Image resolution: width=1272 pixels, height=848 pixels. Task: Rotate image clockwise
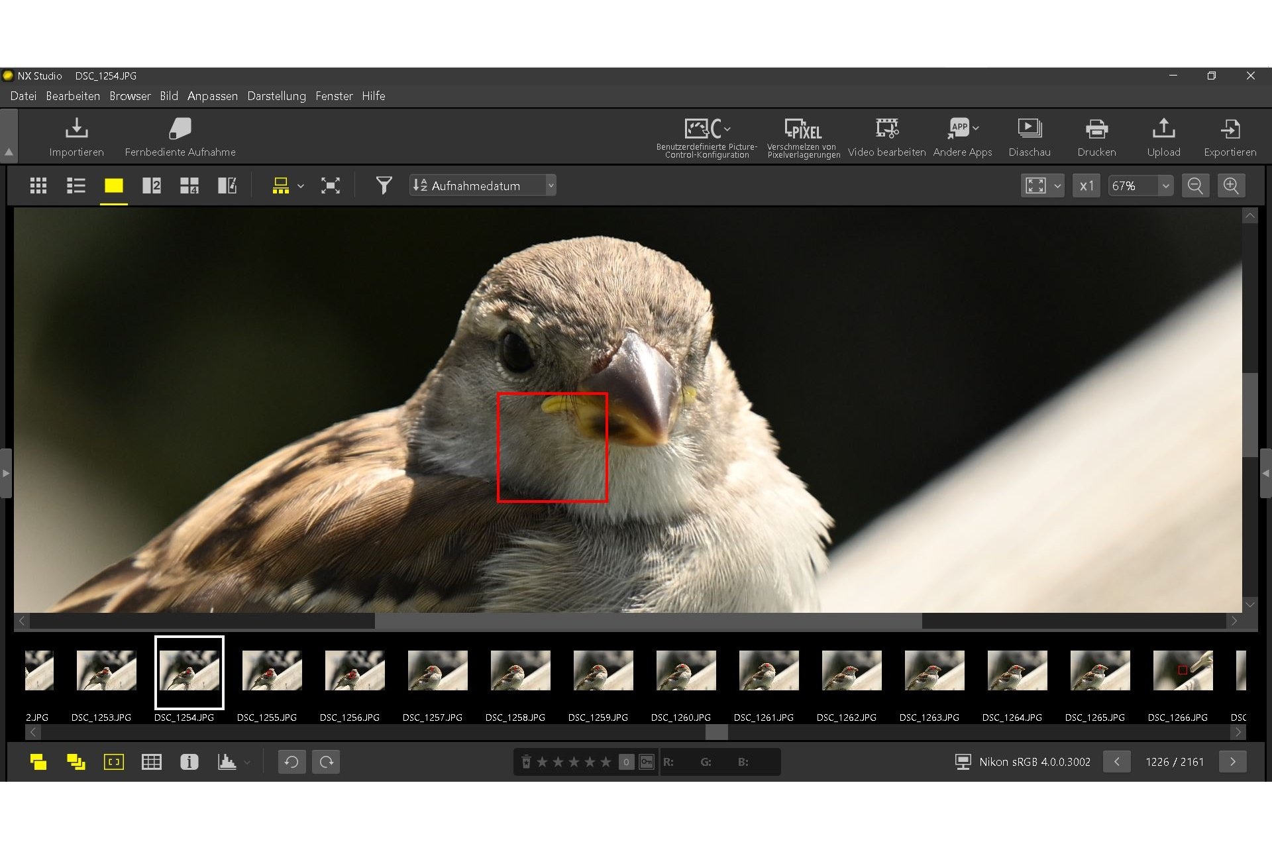click(x=327, y=762)
